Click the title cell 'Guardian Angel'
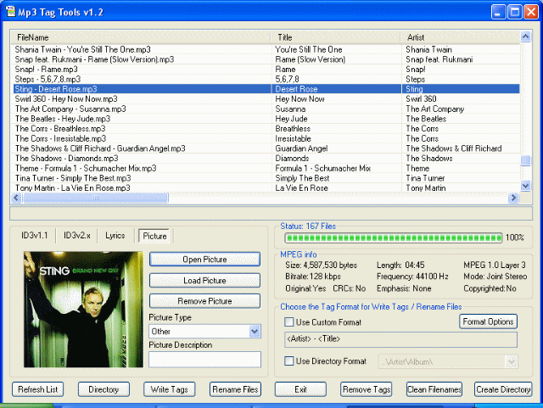543x408 pixels. [301, 148]
